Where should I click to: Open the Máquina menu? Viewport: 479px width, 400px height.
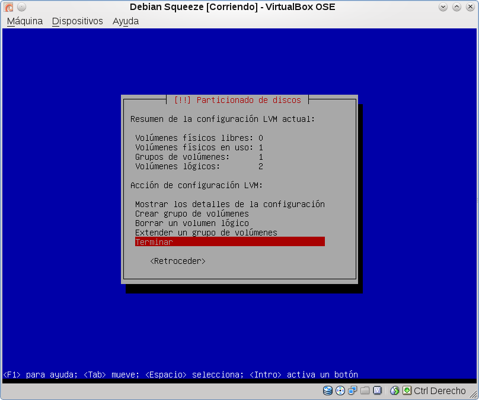pos(25,21)
